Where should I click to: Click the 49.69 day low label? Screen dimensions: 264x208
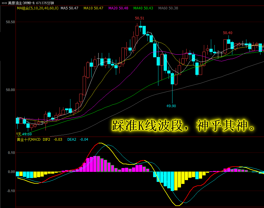click(x=27, y=134)
